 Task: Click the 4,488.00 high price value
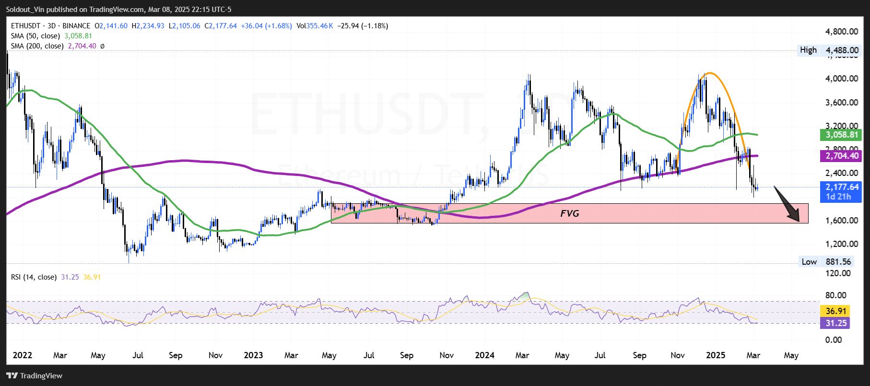click(x=842, y=50)
